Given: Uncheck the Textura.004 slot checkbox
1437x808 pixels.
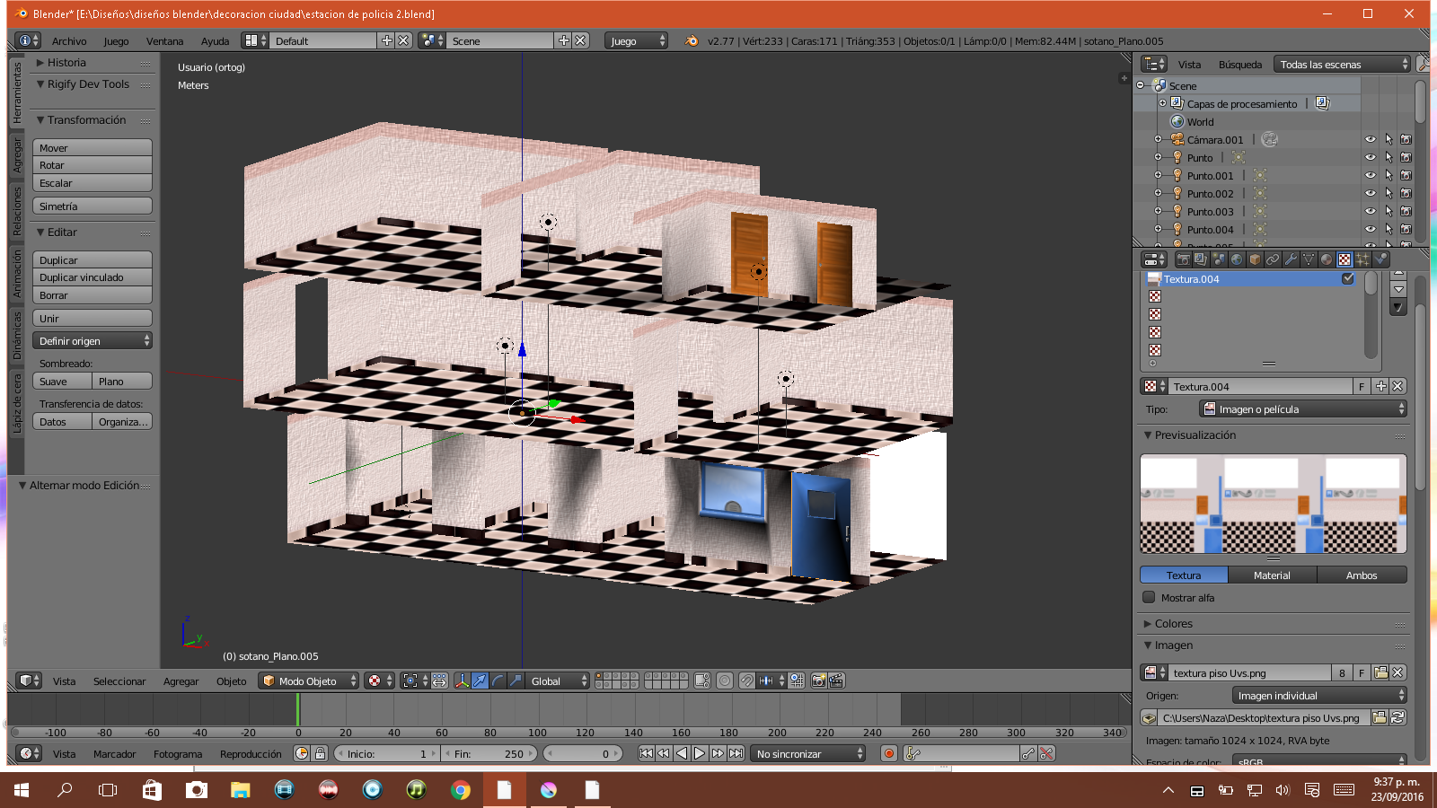Looking at the screenshot, I should coord(1348,279).
